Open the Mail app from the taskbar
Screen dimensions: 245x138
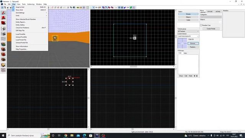(x=78, y=135)
